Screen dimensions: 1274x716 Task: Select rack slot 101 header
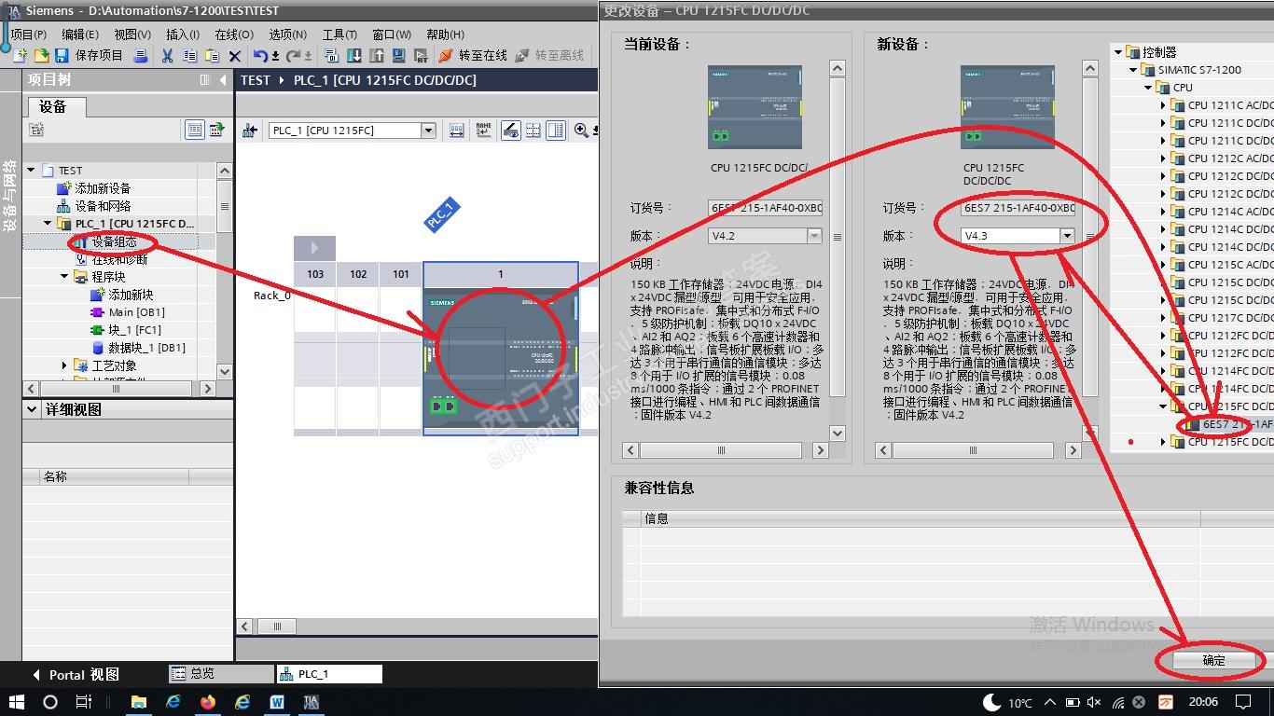point(401,274)
